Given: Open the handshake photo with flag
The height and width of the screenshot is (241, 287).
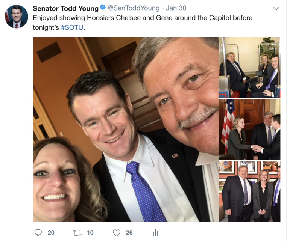Looking at the screenshot, I should (250, 130).
